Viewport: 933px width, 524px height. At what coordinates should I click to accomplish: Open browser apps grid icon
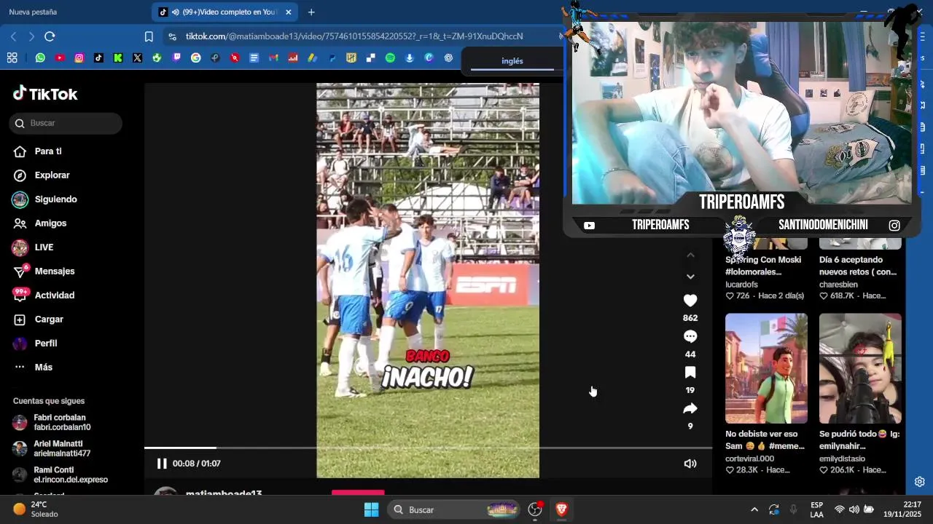pos(12,57)
